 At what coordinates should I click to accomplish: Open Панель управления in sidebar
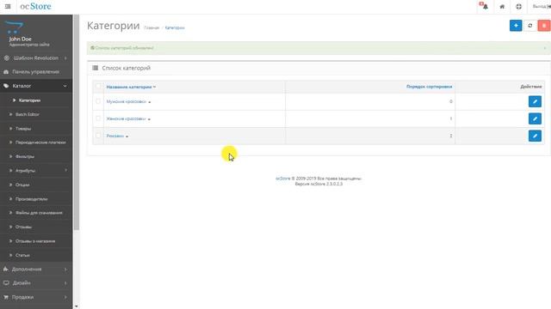[36, 72]
